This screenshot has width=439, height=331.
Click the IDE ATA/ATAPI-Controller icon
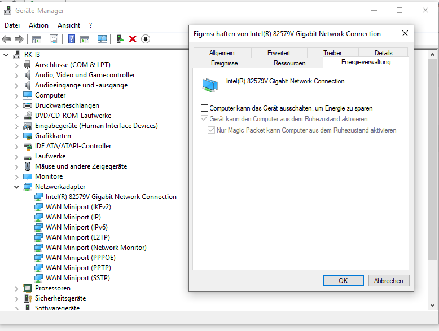click(28, 146)
